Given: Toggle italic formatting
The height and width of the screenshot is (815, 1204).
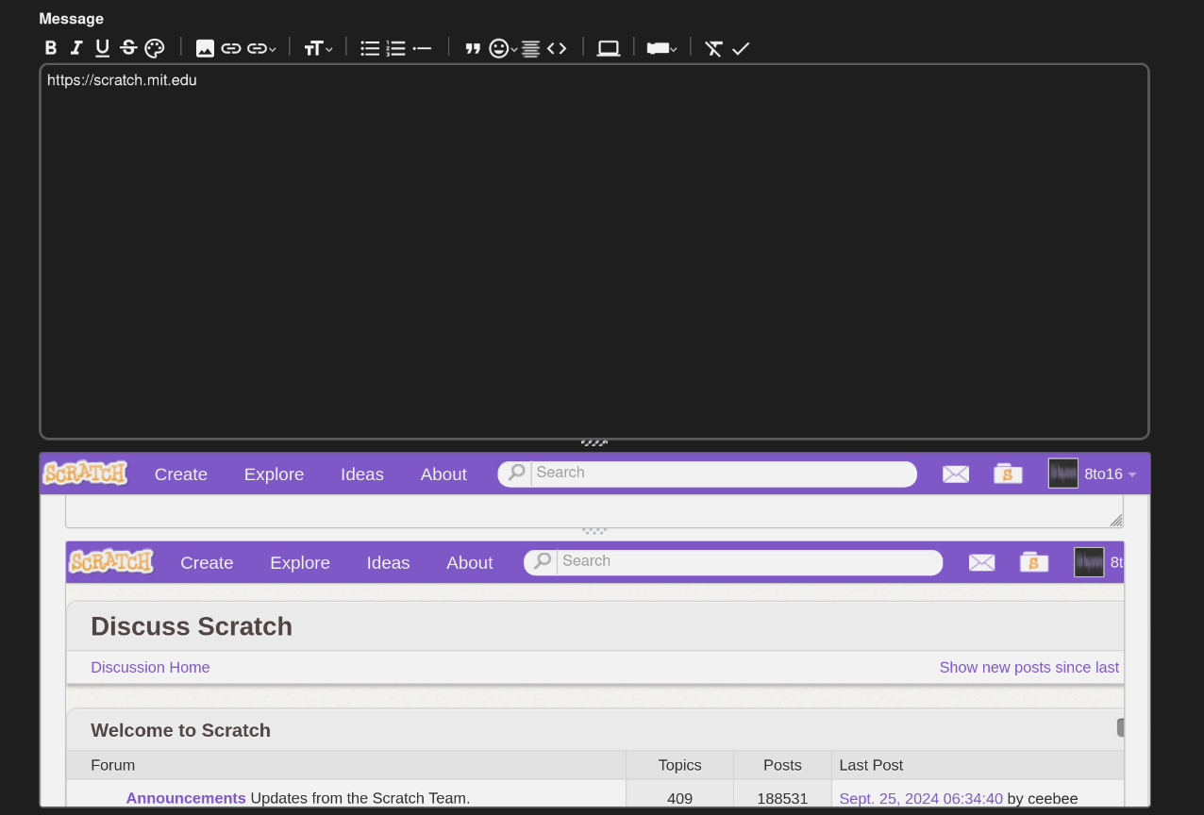Looking at the screenshot, I should (76, 48).
